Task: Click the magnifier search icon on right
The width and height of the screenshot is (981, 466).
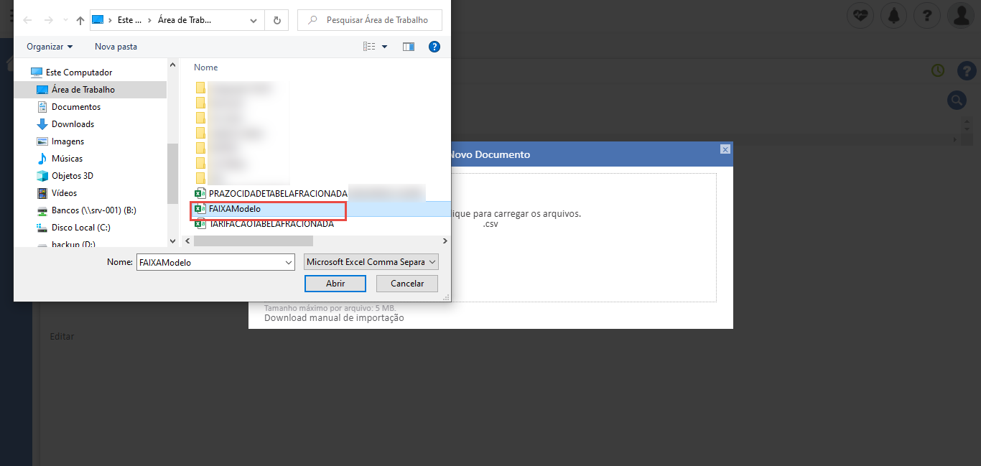Action: (956, 100)
